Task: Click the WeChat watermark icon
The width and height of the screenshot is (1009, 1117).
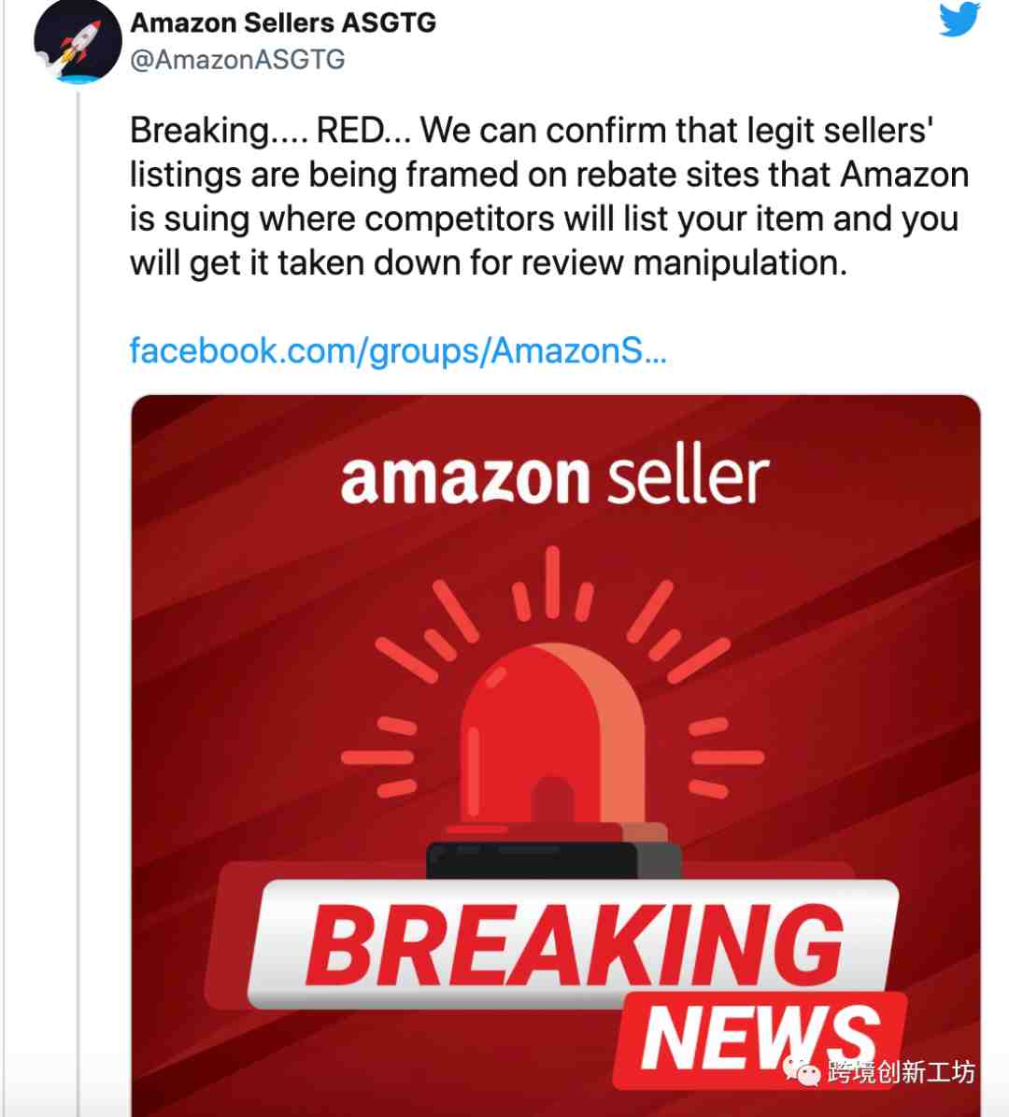Action: [x=801, y=1069]
